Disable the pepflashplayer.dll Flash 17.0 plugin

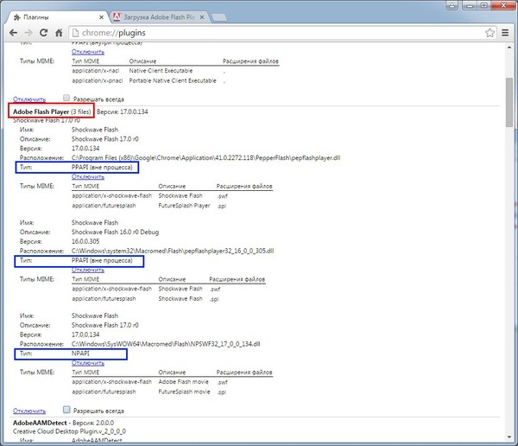88,176
